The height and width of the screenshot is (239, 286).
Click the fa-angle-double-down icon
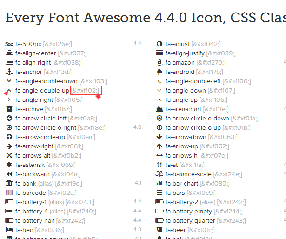coord(9,81)
